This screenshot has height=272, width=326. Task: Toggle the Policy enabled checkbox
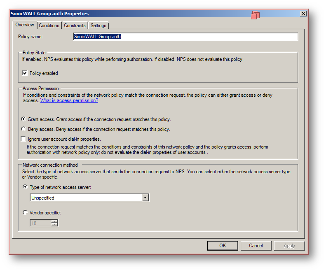point(25,73)
